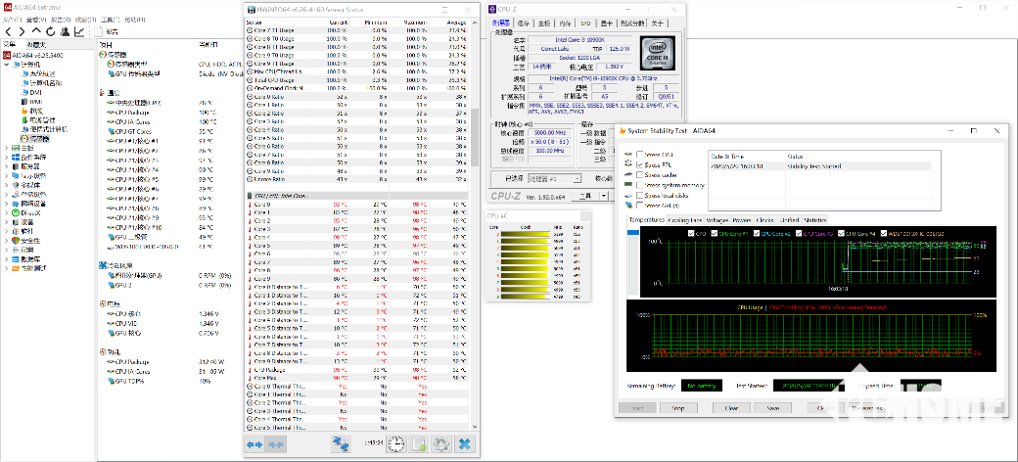Expand DirectX node in AIDA64 tree

pos(7,212)
